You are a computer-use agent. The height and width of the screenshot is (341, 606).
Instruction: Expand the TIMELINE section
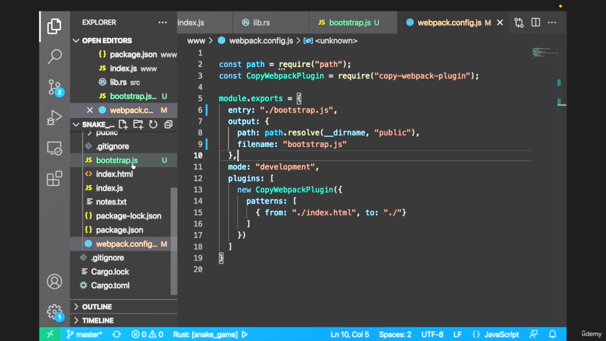[98, 321]
